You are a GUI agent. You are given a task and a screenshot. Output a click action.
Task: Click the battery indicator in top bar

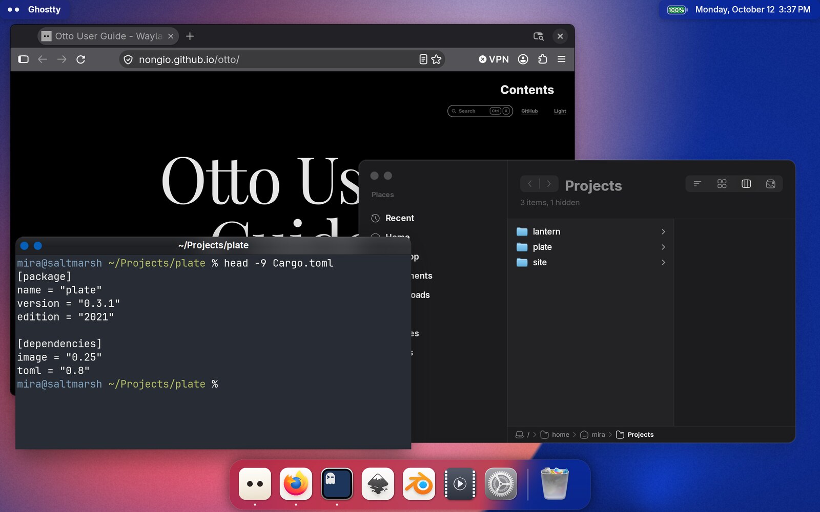(x=676, y=10)
